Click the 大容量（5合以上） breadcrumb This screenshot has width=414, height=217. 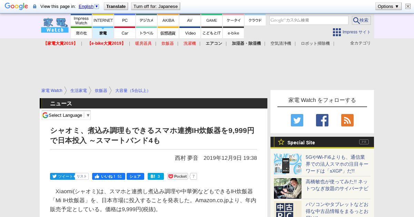click(x=133, y=91)
